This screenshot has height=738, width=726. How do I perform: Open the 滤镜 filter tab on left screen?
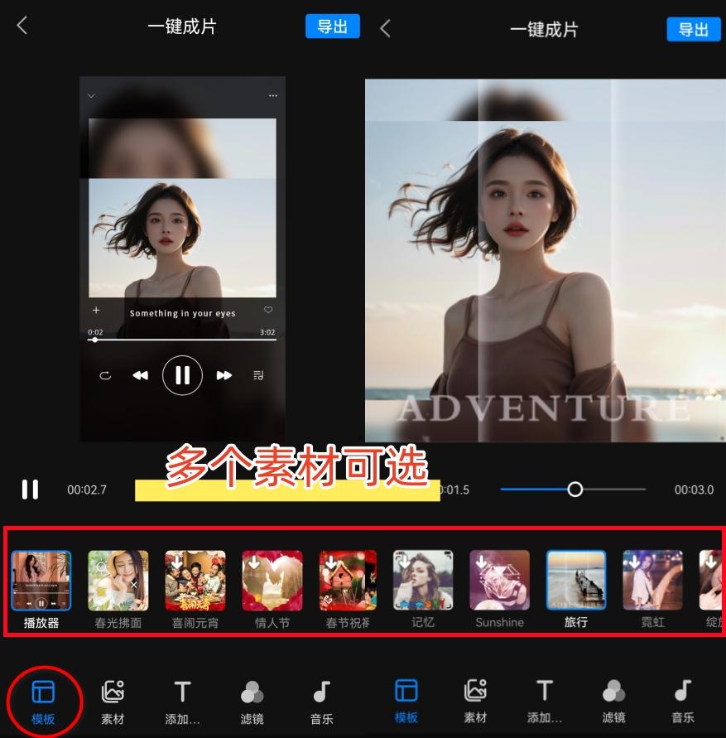click(x=252, y=702)
